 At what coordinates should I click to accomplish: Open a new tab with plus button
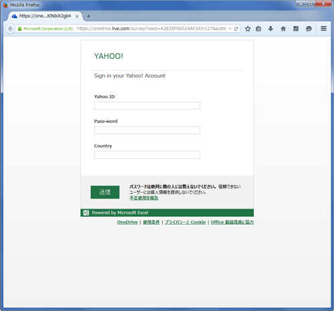coord(88,16)
